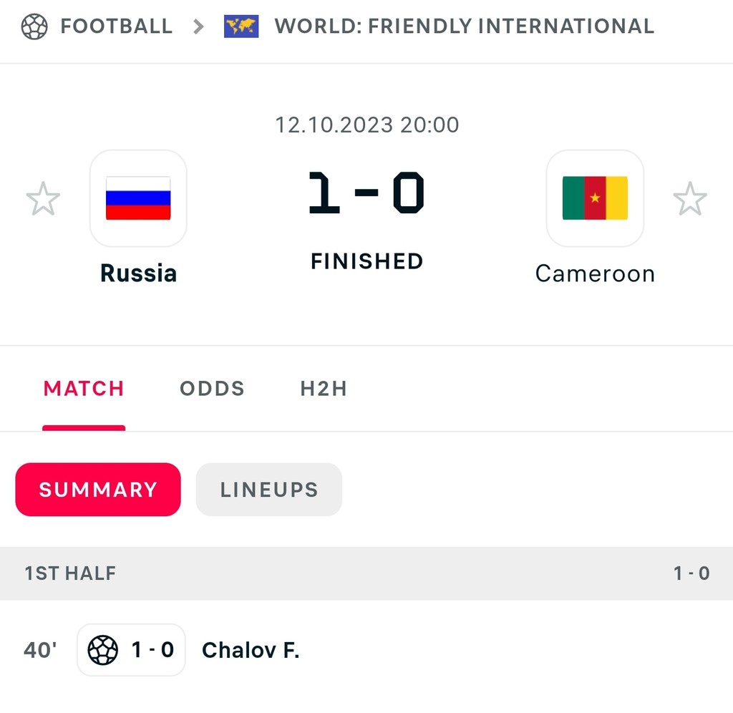Click the goal ball icon at 40'
Screen dimensions: 733x713
coord(102,650)
